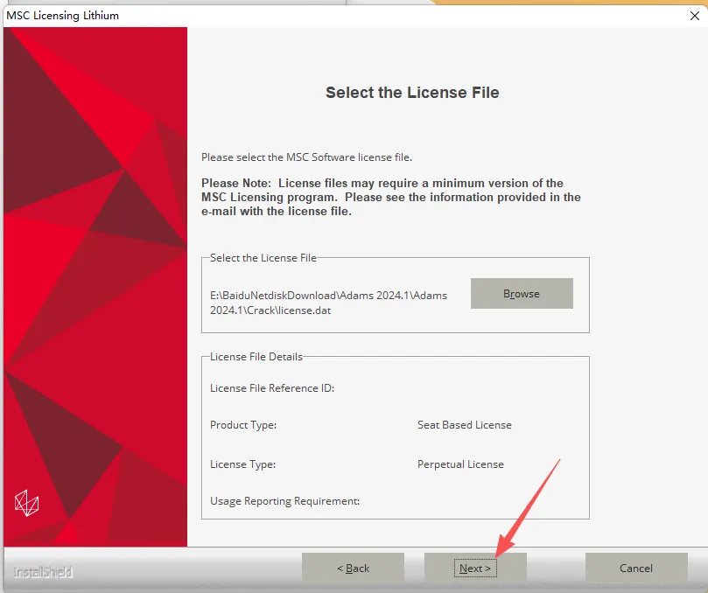
Task: Select the license.dat file path text
Action: point(328,303)
